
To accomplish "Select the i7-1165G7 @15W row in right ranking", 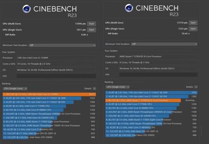I will [151, 96].
